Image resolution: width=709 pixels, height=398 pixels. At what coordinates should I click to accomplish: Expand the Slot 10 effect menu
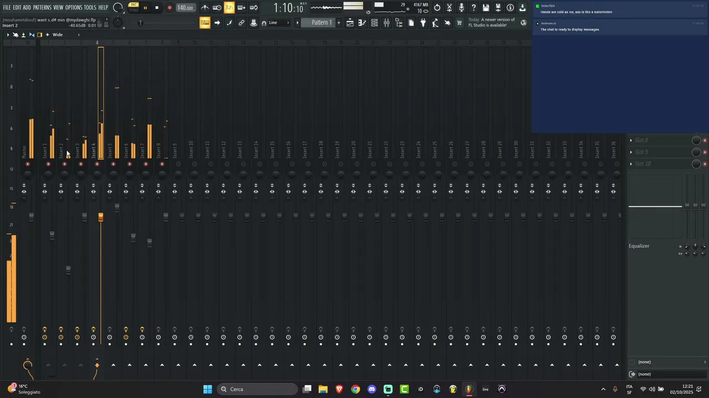(x=631, y=164)
